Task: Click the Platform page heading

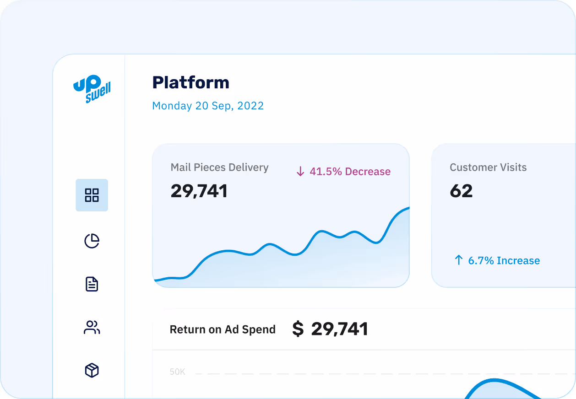Action: coord(191,82)
